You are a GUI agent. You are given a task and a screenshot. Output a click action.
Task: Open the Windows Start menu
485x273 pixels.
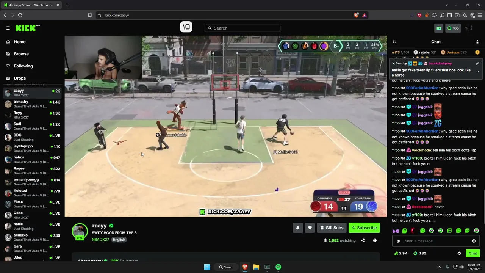[207, 267]
